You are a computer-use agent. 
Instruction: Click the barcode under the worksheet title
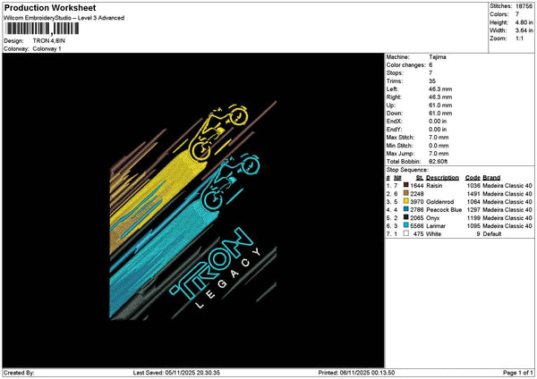click(x=42, y=29)
